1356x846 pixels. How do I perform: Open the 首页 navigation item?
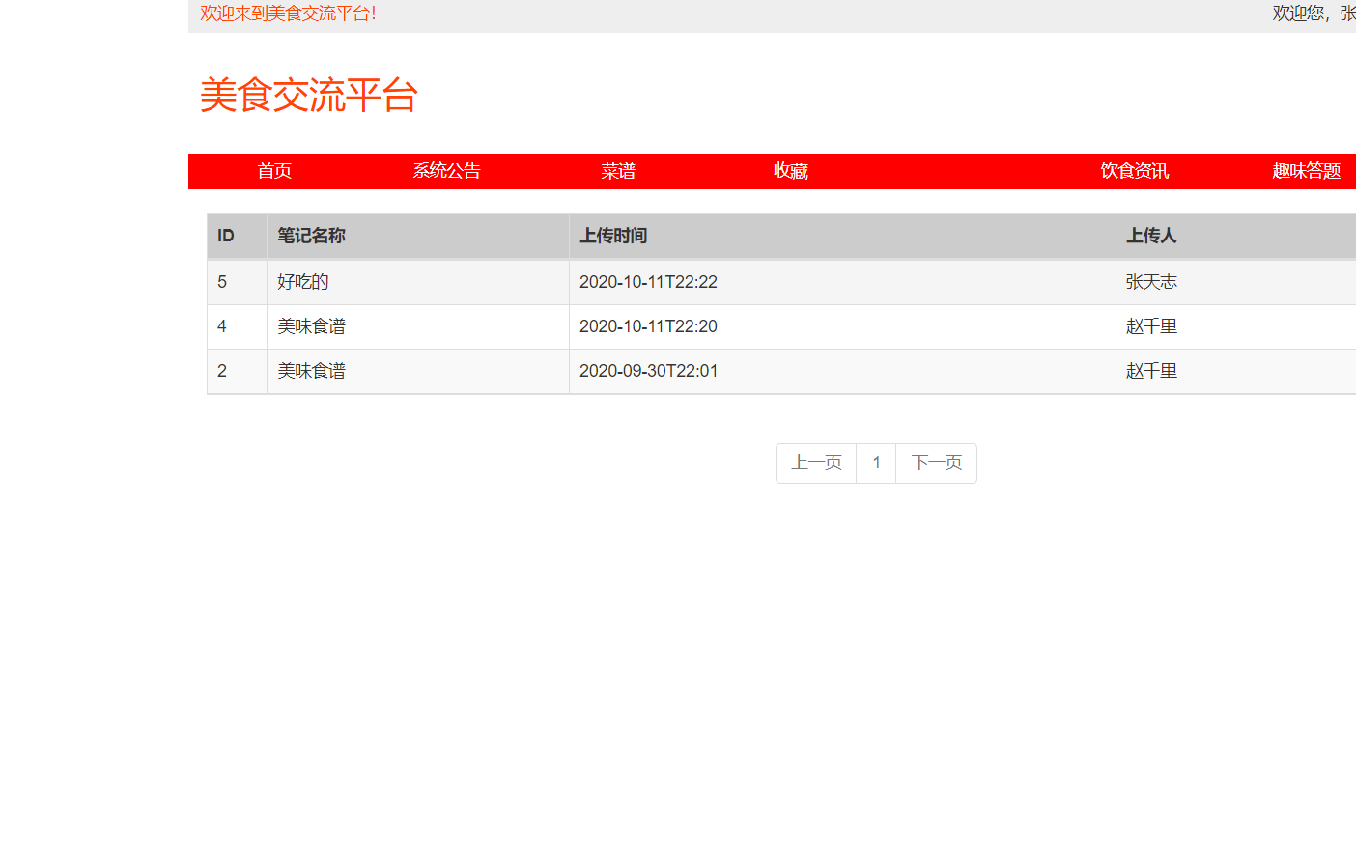click(274, 171)
